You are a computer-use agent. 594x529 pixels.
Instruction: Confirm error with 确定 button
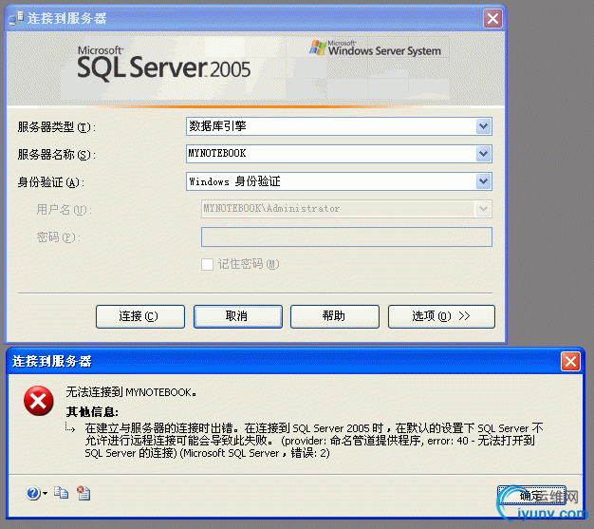531,495
